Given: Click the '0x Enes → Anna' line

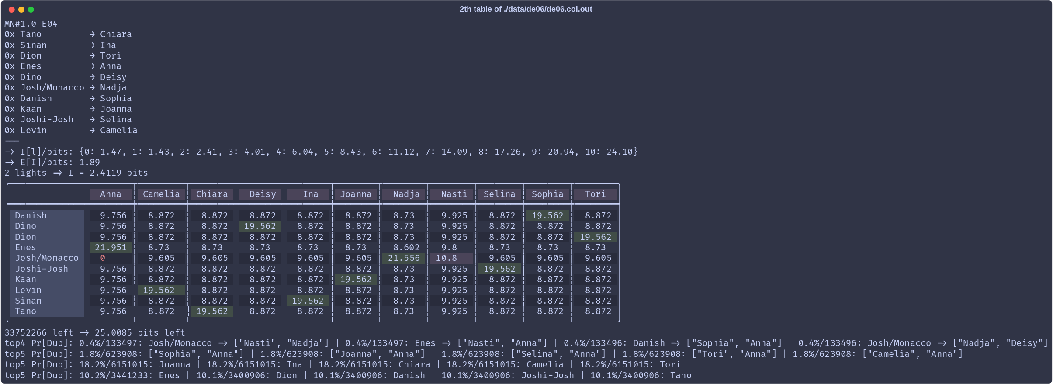Looking at the screenshot, I should coord(63,66).
